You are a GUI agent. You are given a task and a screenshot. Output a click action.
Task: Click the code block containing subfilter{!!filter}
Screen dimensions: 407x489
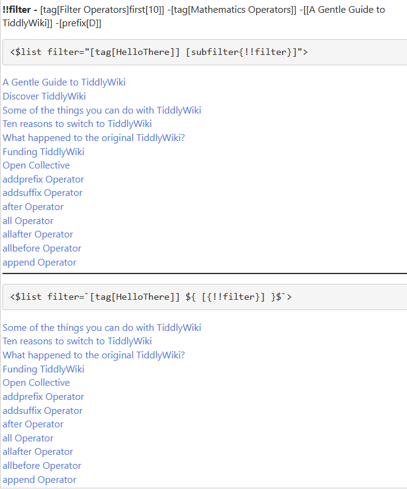[204, 52]
